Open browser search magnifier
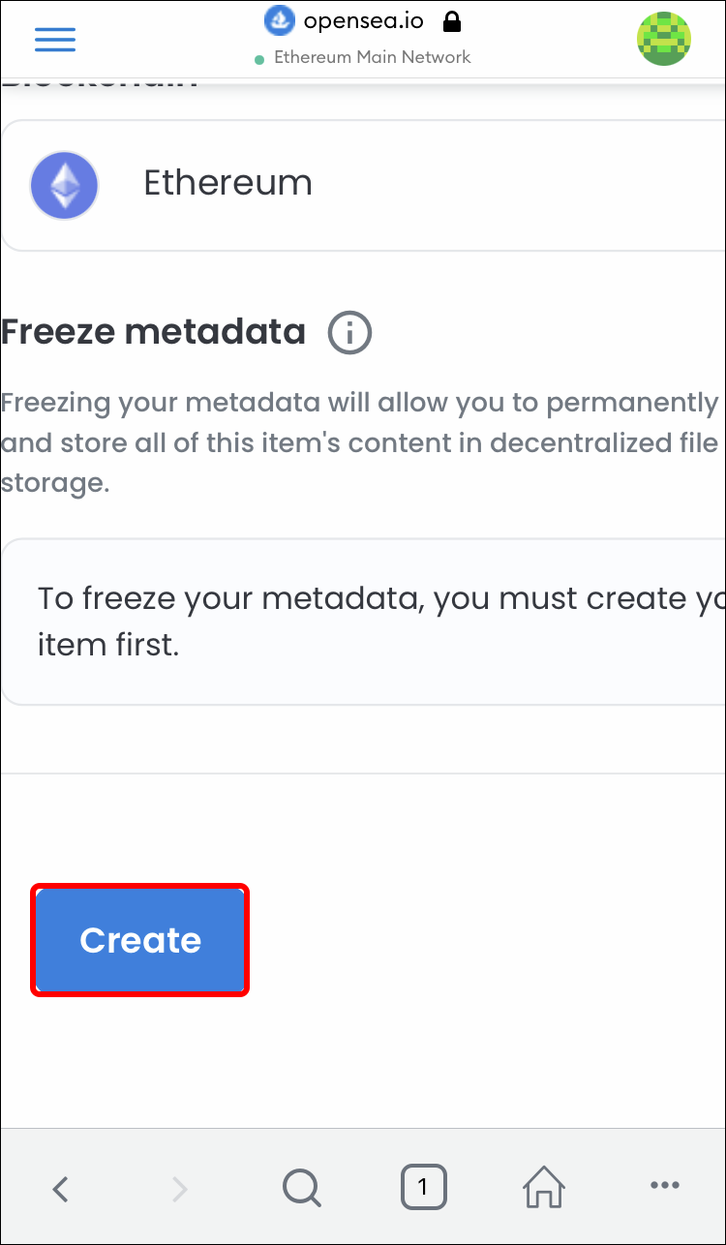726x1245 pixels. point(302,1188)
